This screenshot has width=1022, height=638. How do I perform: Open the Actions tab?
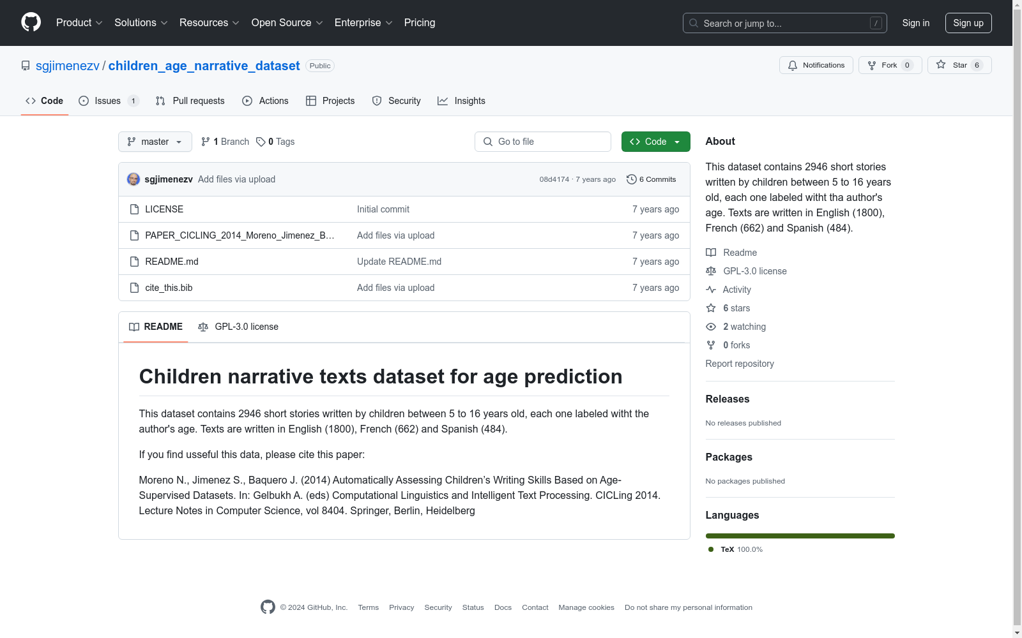click(x=266, y=101)
